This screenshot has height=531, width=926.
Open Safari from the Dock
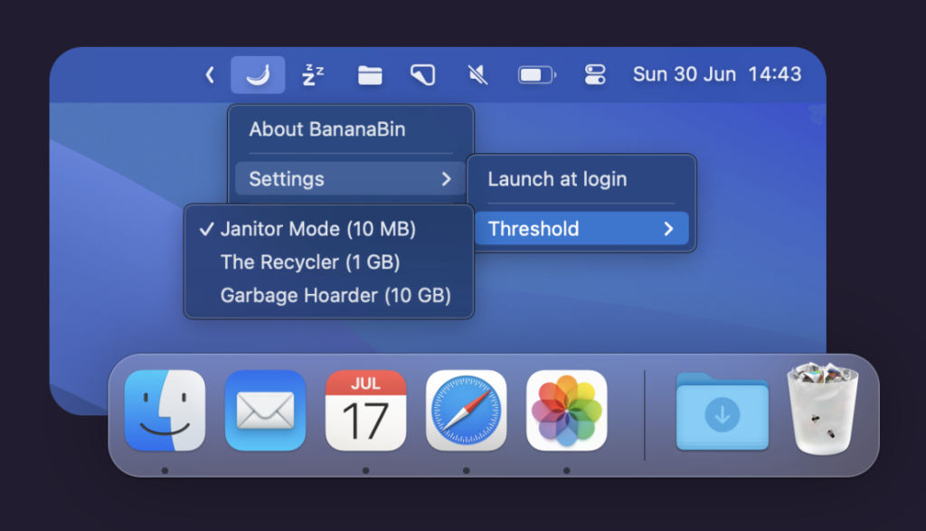[466, 411]
